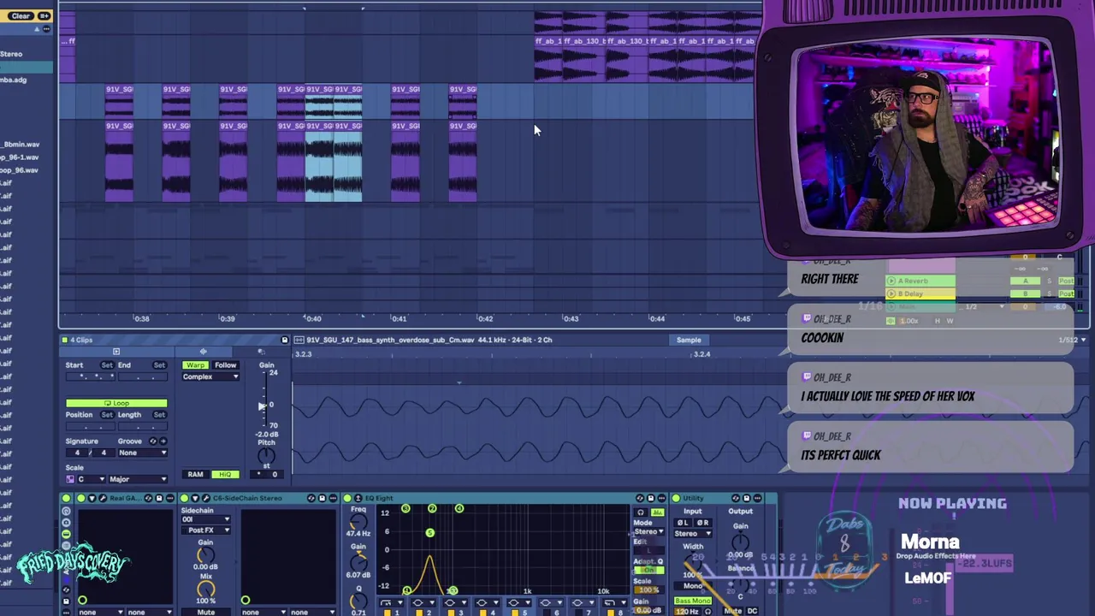Toggle the HiQ button
The height and width of the screenshot is (616, 1095).
(224, 475)
